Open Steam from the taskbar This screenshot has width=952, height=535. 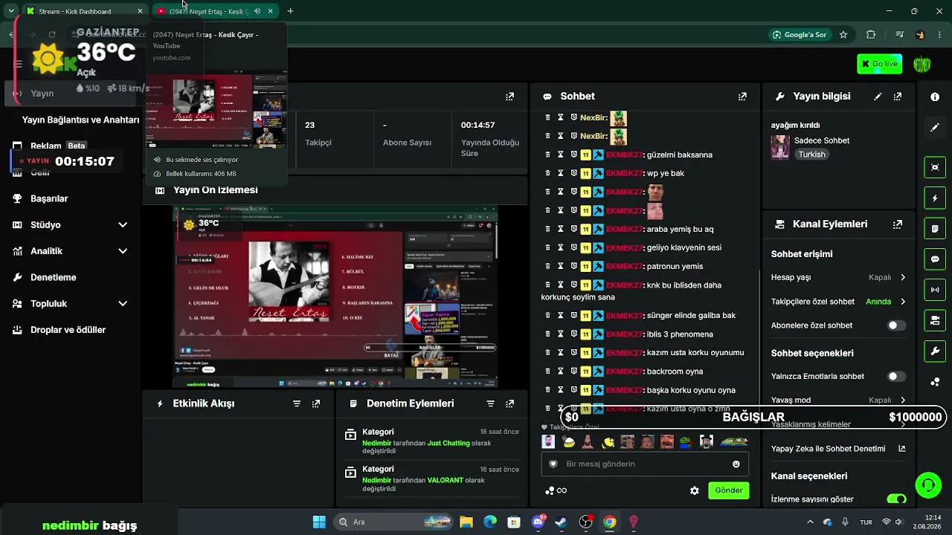pyautogui.click(x=562, y=522)
